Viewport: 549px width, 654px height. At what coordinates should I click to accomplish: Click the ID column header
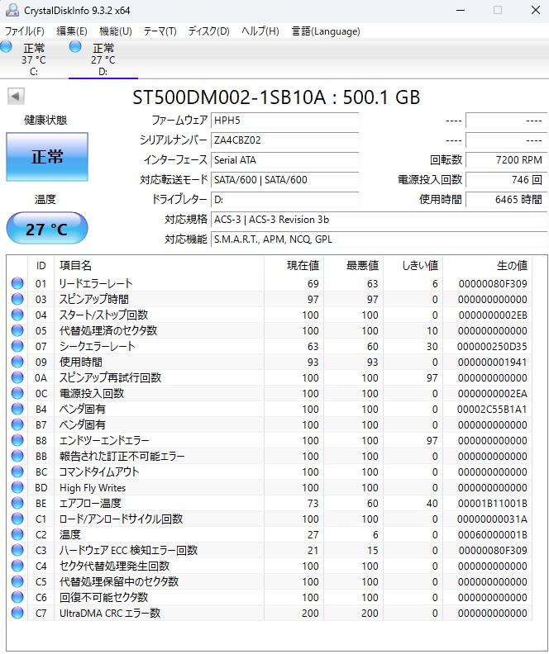41,266
